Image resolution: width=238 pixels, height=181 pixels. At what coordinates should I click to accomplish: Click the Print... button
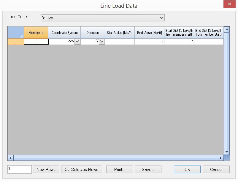click(119, 169)
